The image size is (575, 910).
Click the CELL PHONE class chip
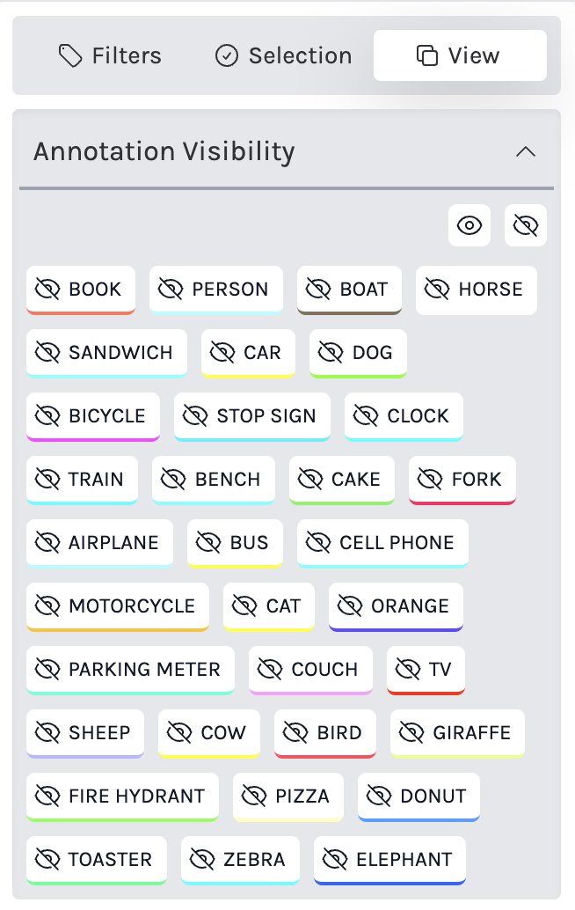pyautogui.click(x=382, y=543)
